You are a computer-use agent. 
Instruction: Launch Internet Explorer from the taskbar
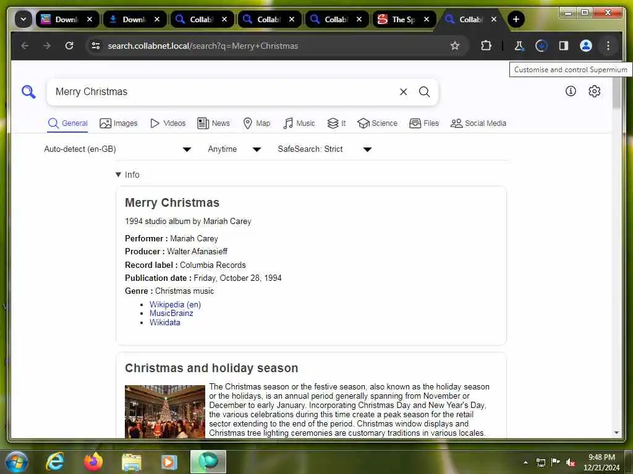(x=55, y=462)
